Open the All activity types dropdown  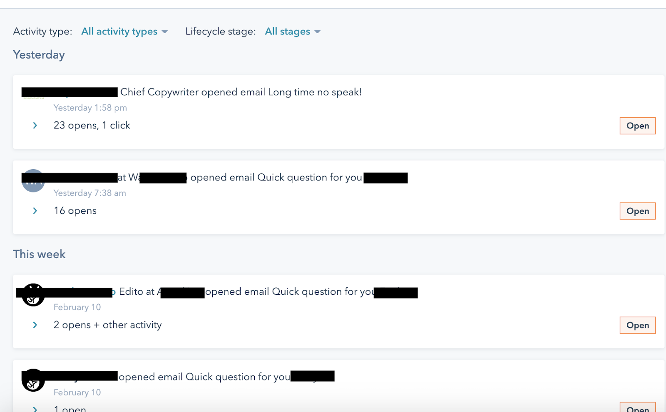pyautogui.click(x=124, y=32)
